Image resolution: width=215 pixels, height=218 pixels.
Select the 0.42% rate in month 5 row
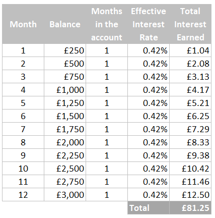149,103
